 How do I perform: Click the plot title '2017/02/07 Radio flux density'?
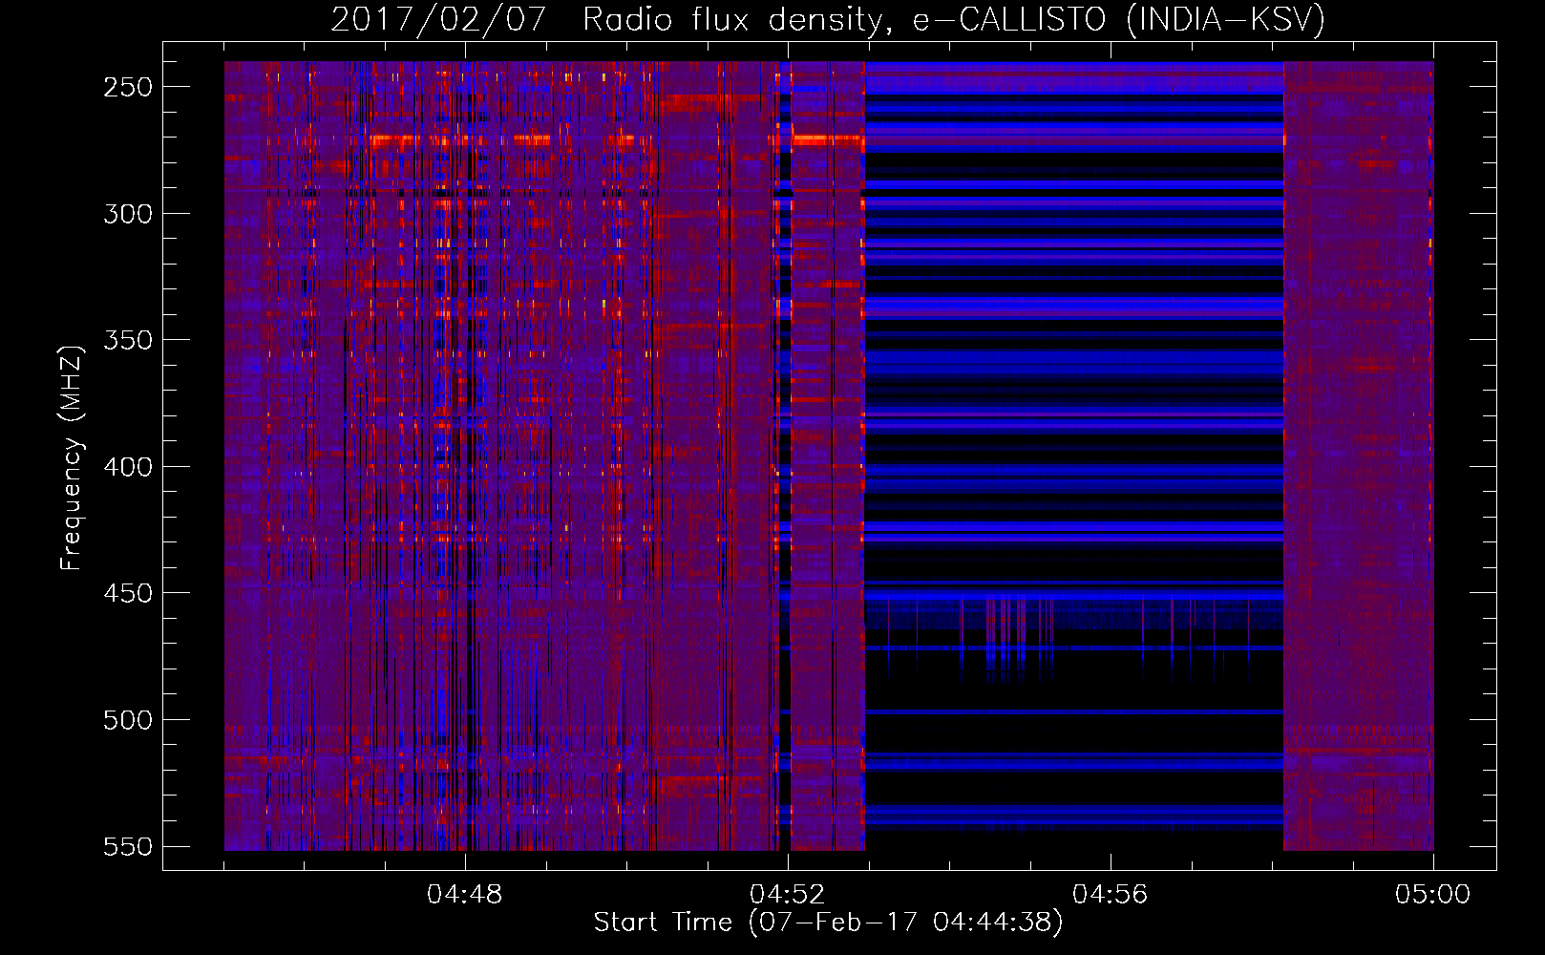(x=828, y=20)
